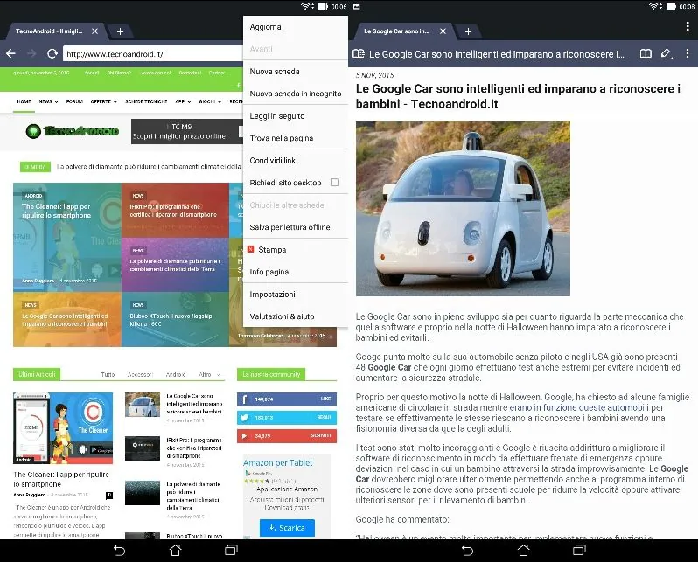The height and width of the screenshot is (562, 698).
Task: Open iFixit Pro featured tile
Action: (x=176, y=210)
